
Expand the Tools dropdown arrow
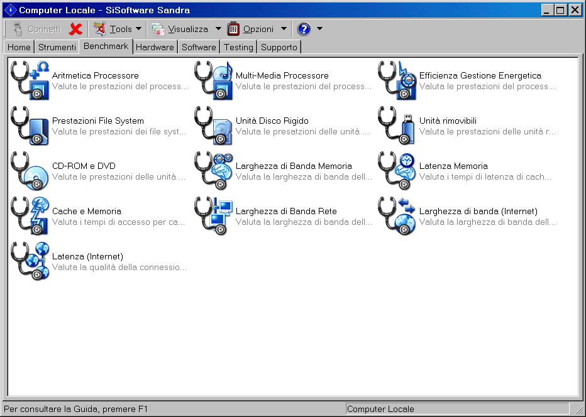coord(139,29)
